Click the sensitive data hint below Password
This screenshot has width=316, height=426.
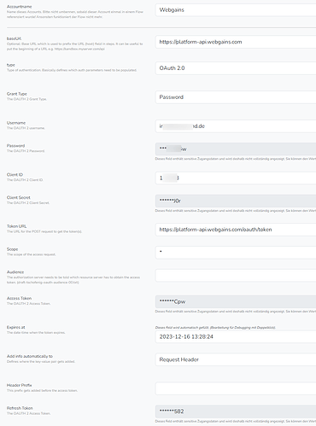click(x=236, y=159)
